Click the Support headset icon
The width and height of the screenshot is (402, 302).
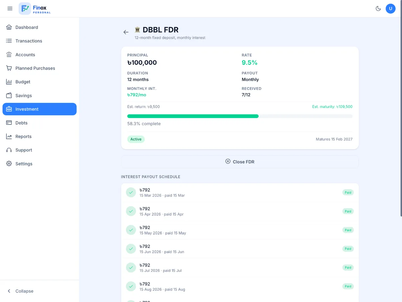[x=9, y=150]
